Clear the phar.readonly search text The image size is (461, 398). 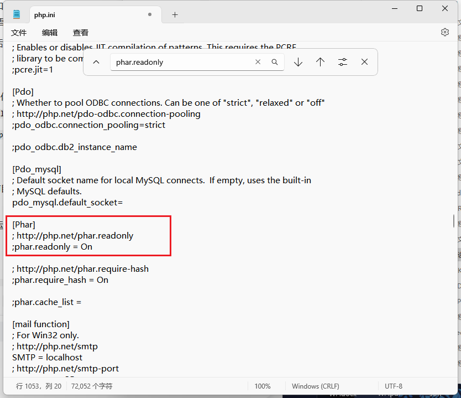pyautogui.click(x=258, y=62)
